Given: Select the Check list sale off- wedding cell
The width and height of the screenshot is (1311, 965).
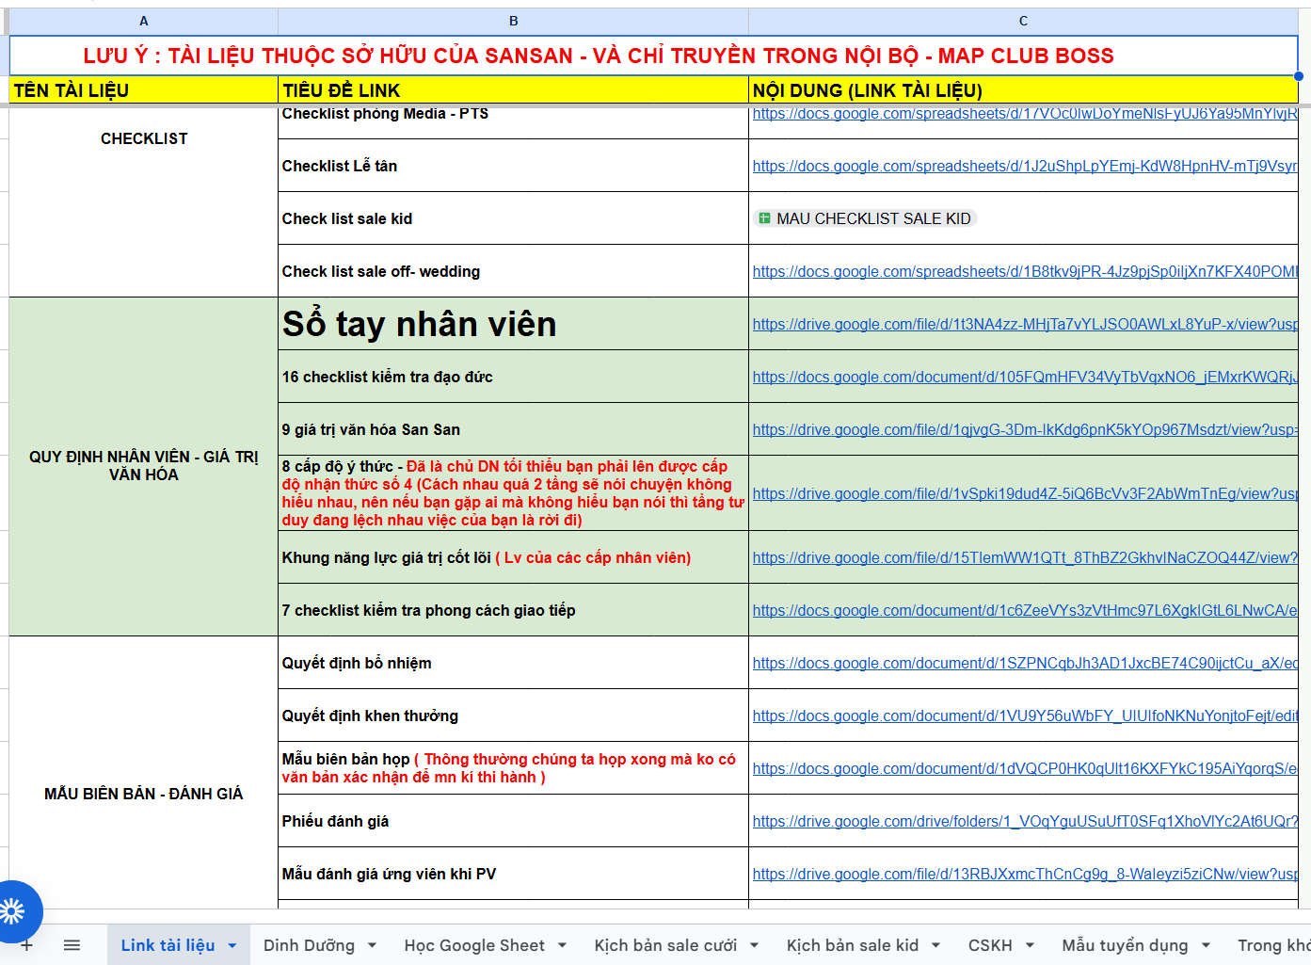Looking at the screenshot, I should [x=514, y=271].
